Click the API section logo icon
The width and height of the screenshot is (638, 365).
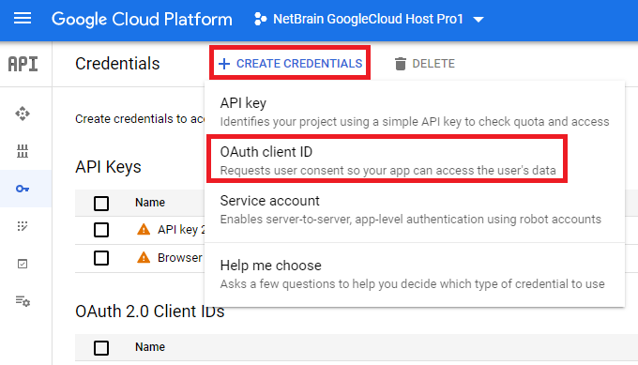click(x=23, y=64)
